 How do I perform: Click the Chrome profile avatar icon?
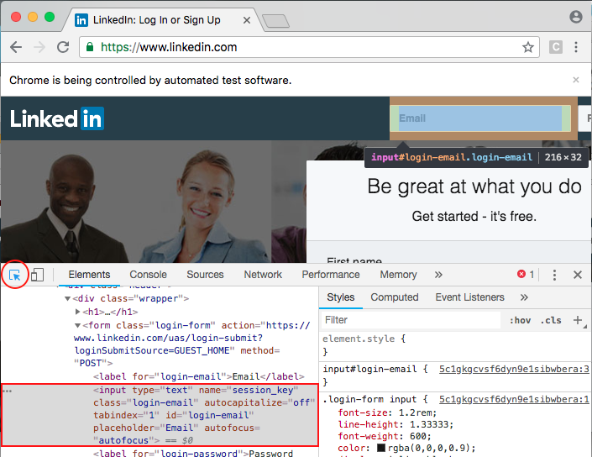[576, 17]
